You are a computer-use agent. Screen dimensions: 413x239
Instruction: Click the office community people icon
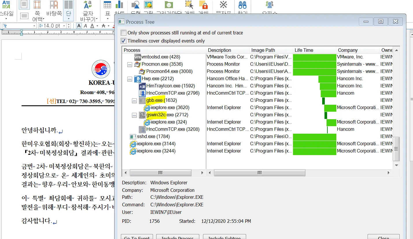click(269, 5)
